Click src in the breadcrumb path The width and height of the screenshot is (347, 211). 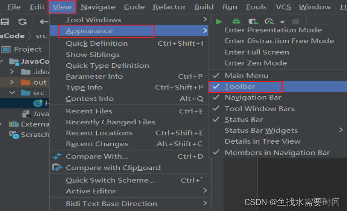[x=42, y=36]
